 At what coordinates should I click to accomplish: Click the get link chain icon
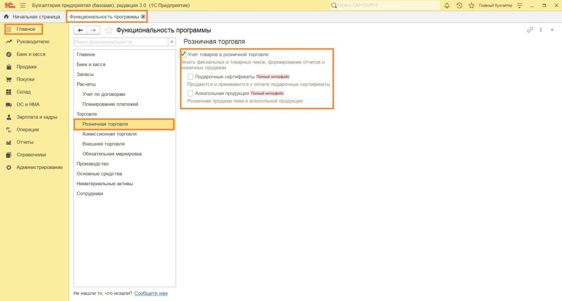coord(530,30)
